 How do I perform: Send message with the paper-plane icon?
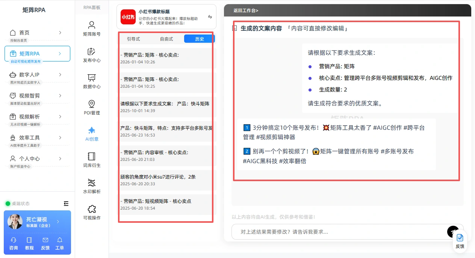click(453, 232)
